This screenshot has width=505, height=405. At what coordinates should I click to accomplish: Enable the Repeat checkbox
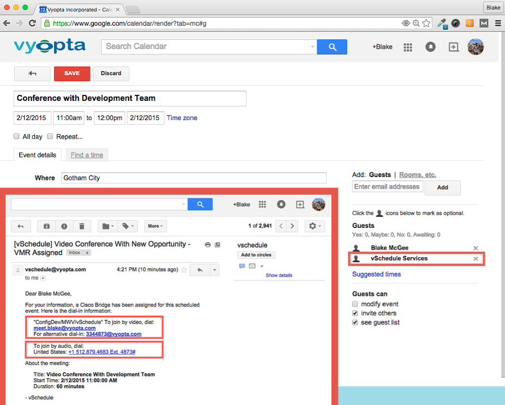(x=50, y=136)
